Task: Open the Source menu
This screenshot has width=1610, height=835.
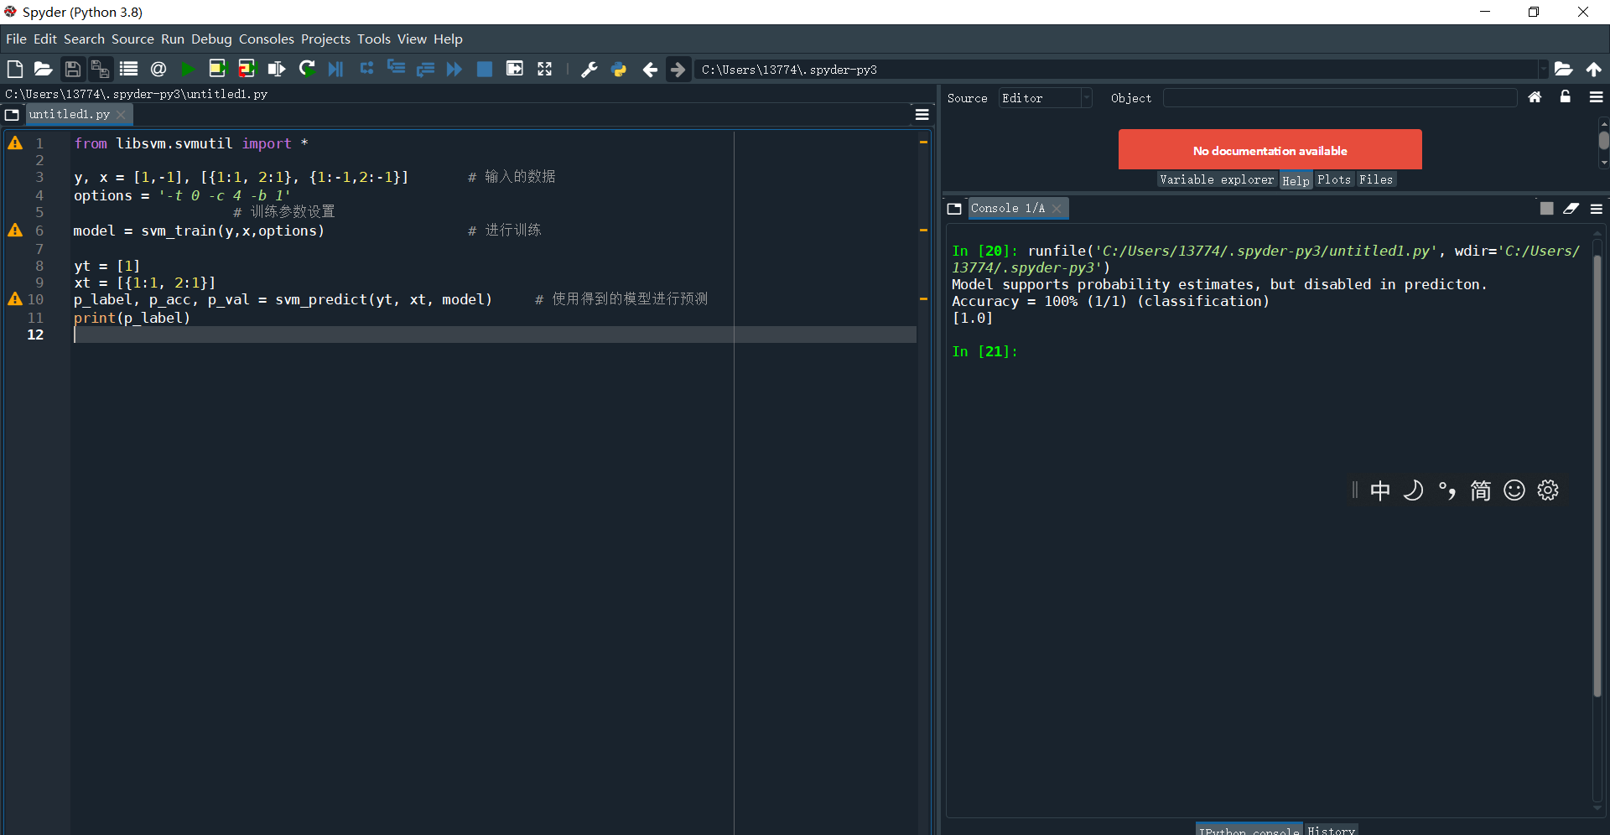Action: 132,39
